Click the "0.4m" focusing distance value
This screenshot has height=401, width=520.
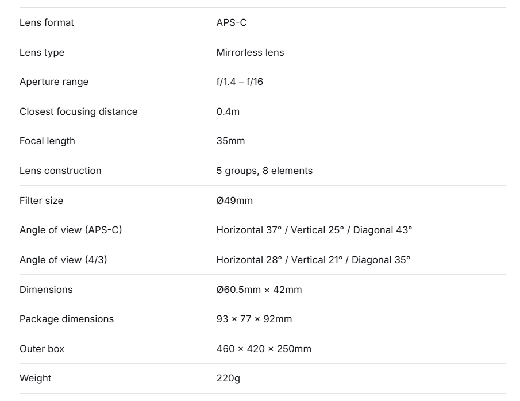[228, 111]
